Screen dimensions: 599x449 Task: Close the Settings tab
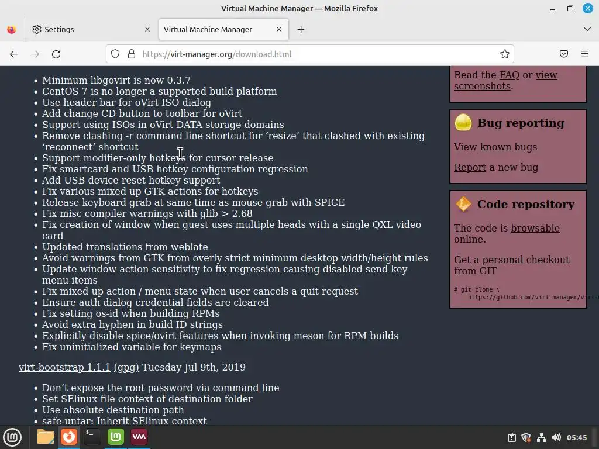(147, 29)
